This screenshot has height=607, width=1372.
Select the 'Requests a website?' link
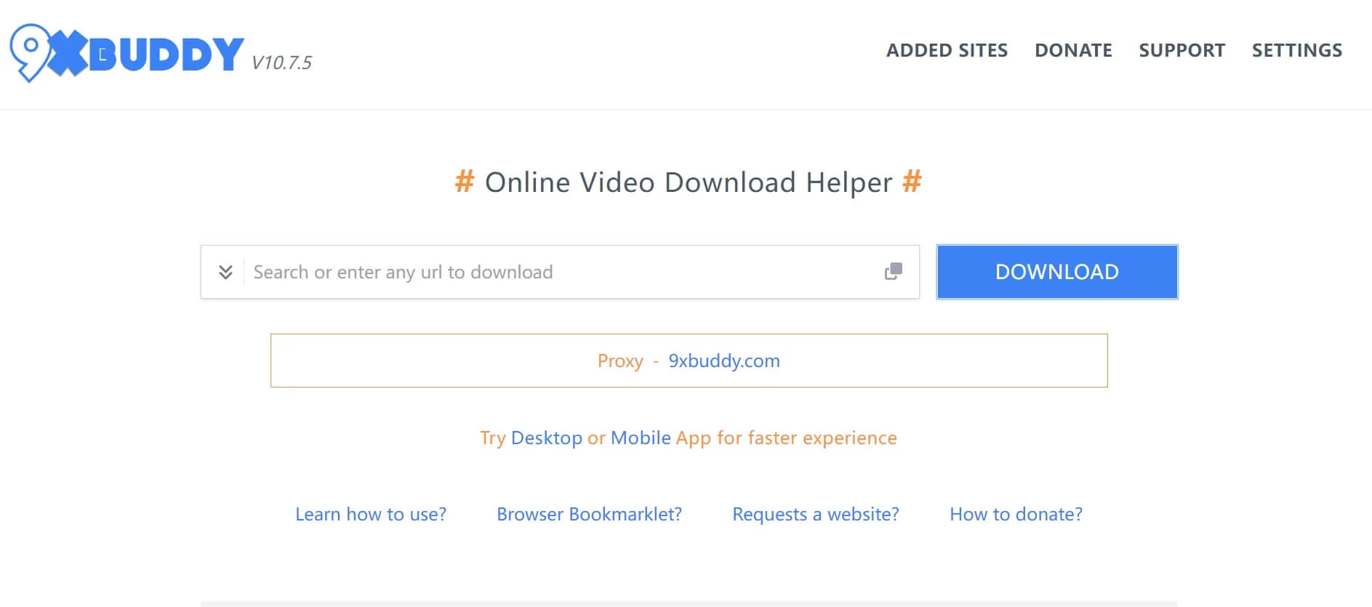point(815,514)
